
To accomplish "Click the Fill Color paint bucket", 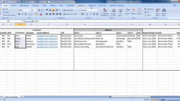I will tap(36, 14).
